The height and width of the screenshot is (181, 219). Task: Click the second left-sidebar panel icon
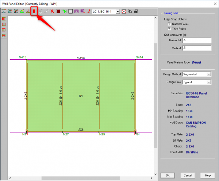coord(4,24)
